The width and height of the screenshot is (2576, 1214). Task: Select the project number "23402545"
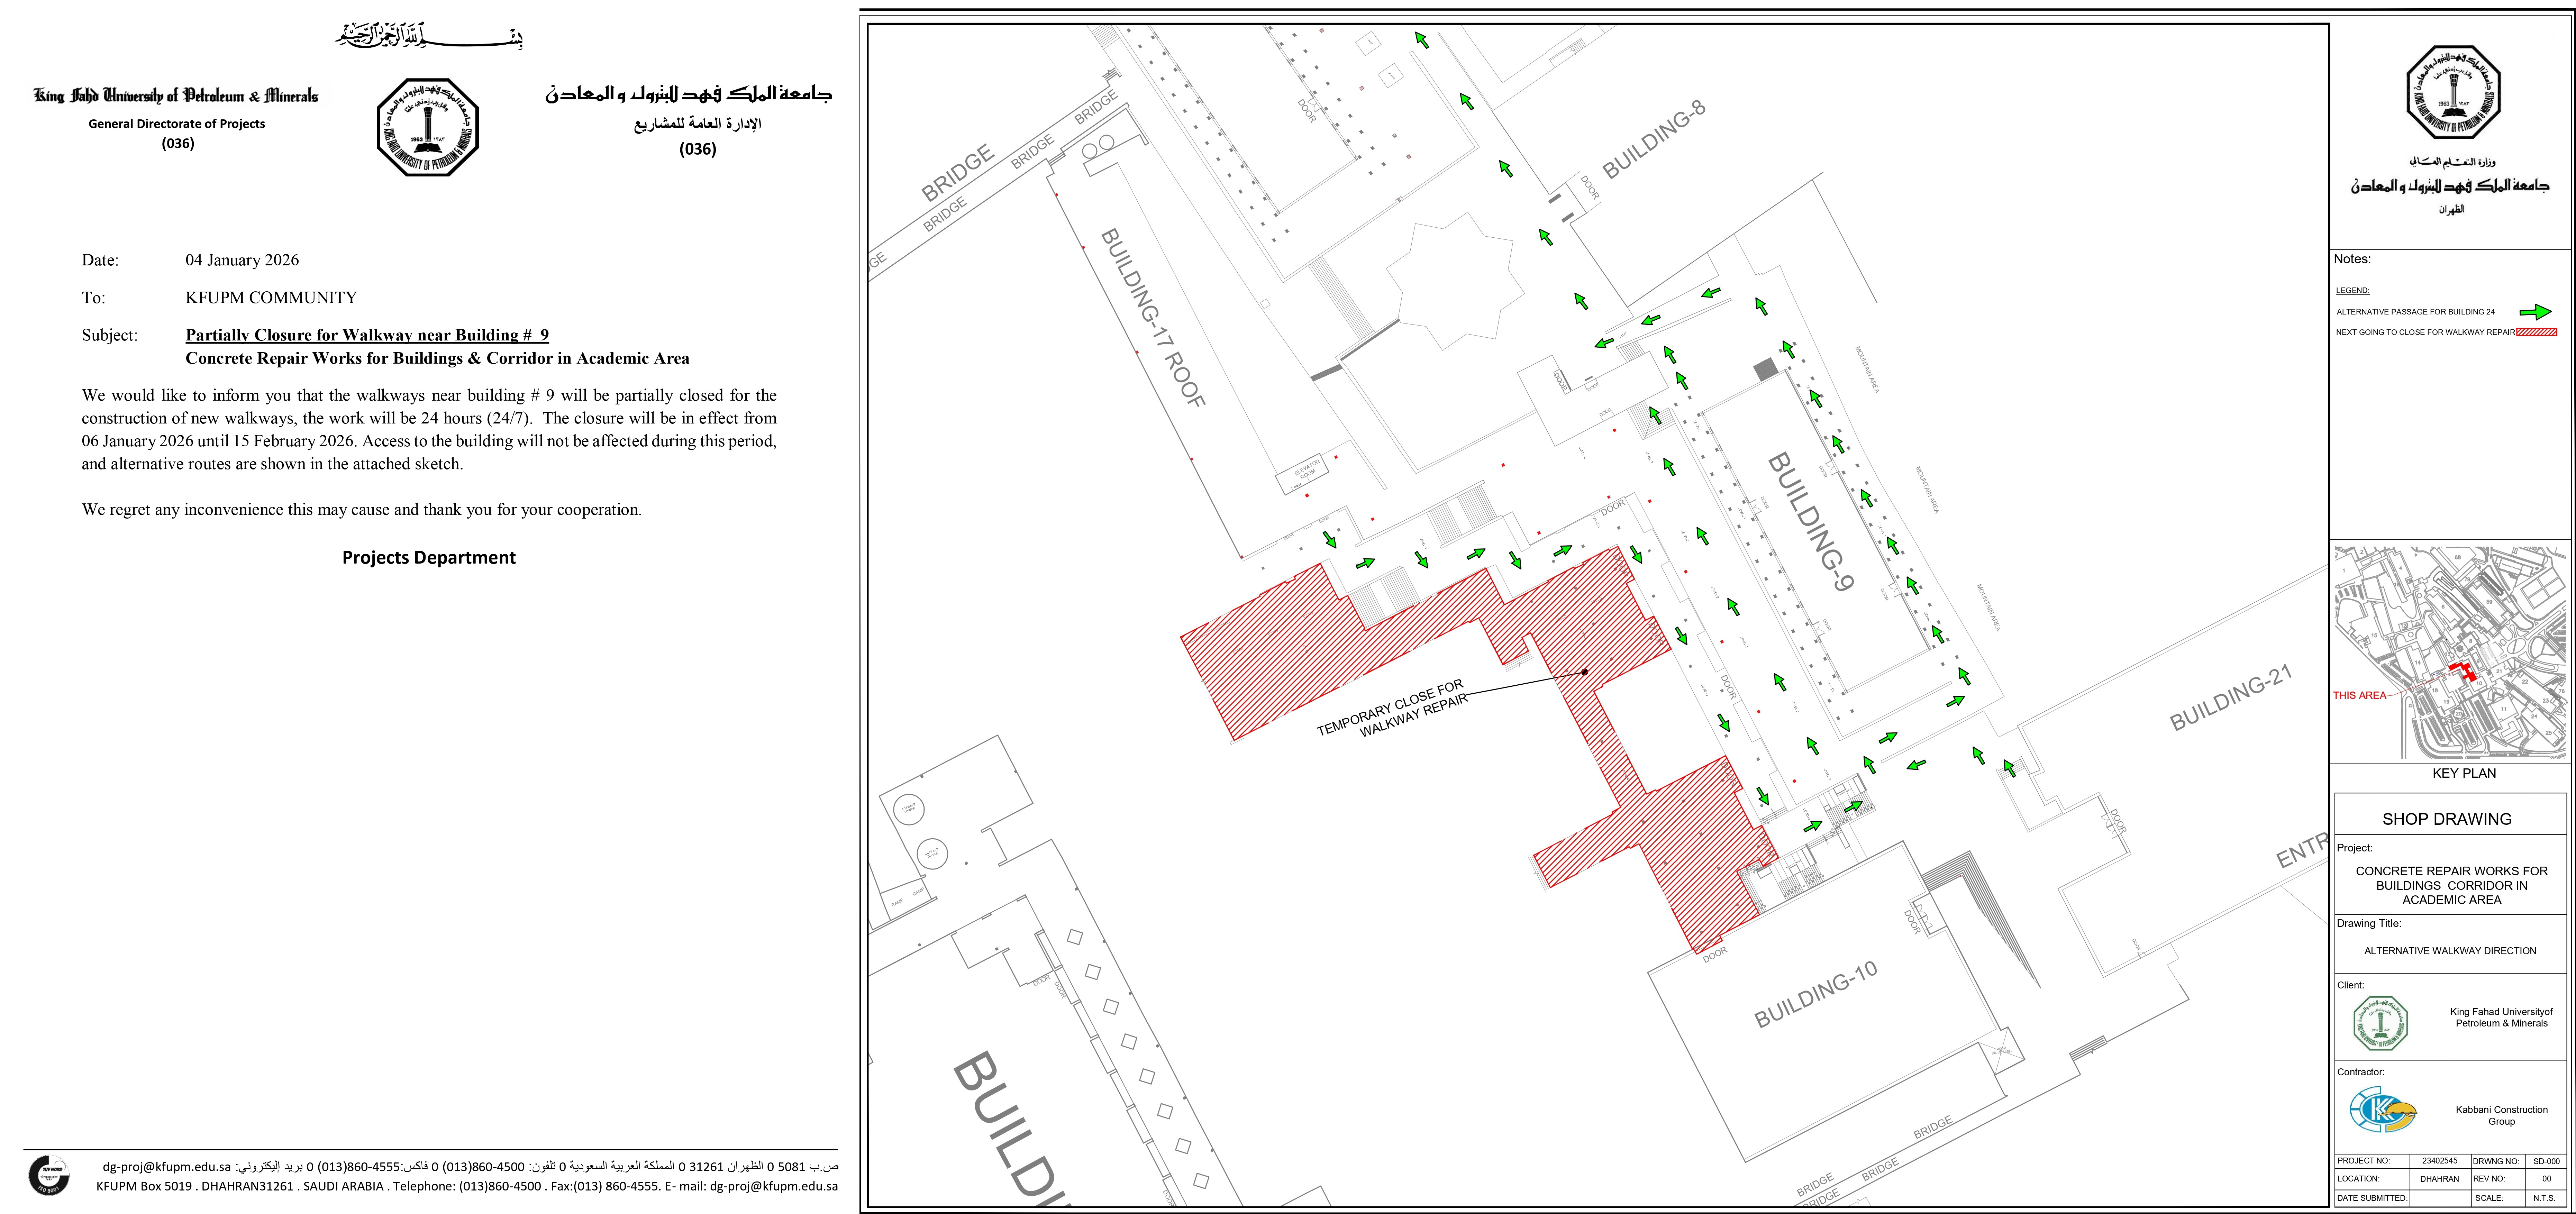[2440, 1161]
